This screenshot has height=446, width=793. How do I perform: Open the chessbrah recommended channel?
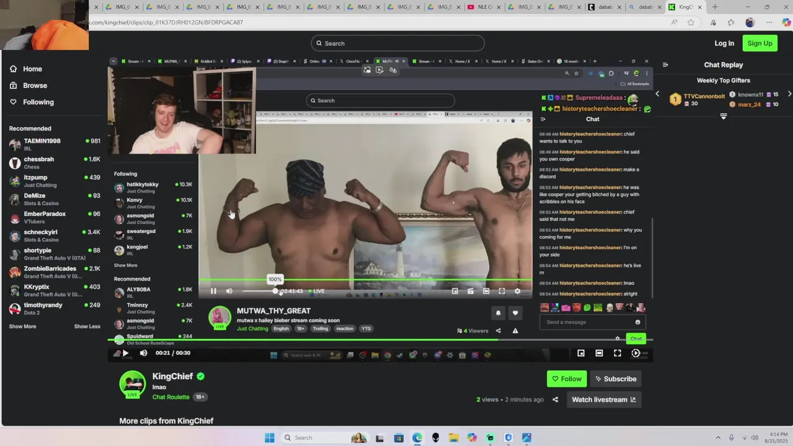pos(55,163)
